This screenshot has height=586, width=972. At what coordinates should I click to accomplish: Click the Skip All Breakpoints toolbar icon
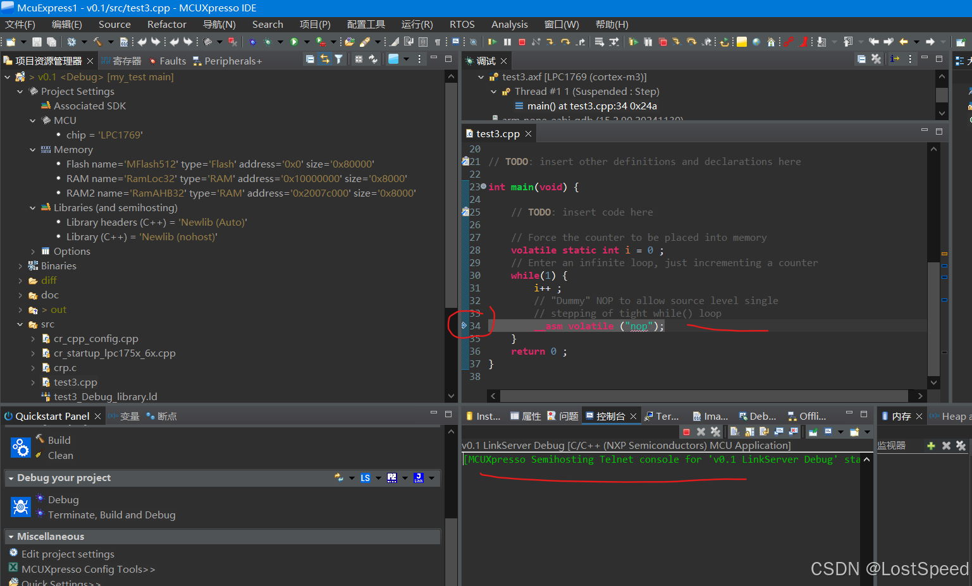pos(473,42)
